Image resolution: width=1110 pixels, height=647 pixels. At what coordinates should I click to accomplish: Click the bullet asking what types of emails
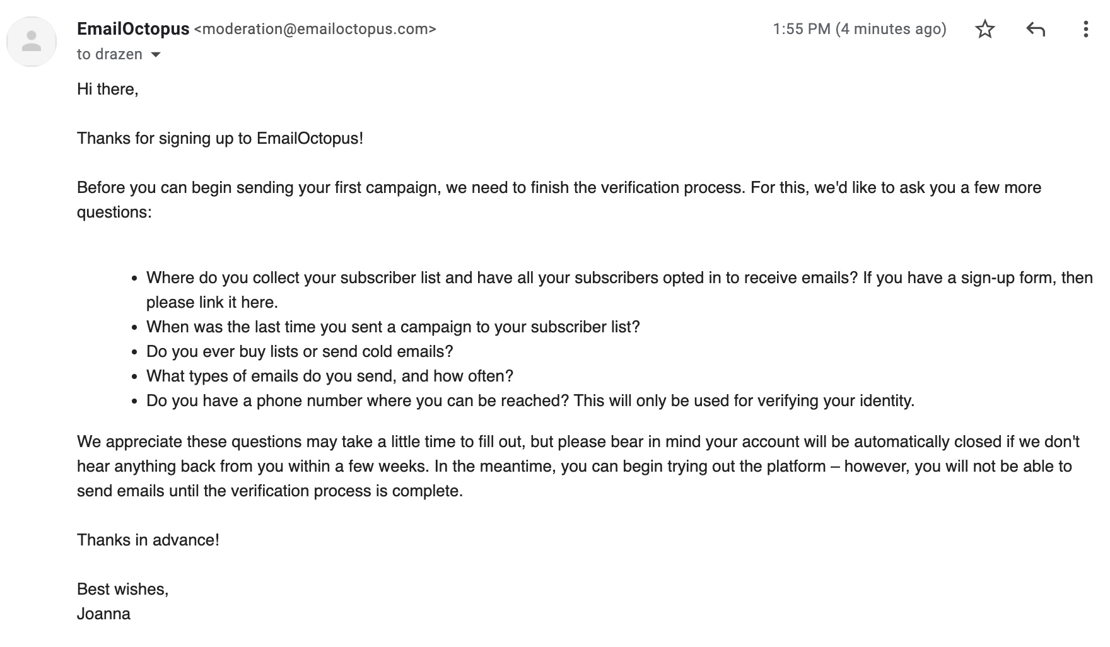329,376
